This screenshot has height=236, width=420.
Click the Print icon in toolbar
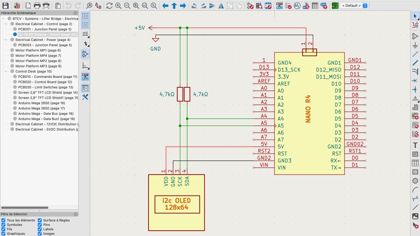tap(37, 5)
